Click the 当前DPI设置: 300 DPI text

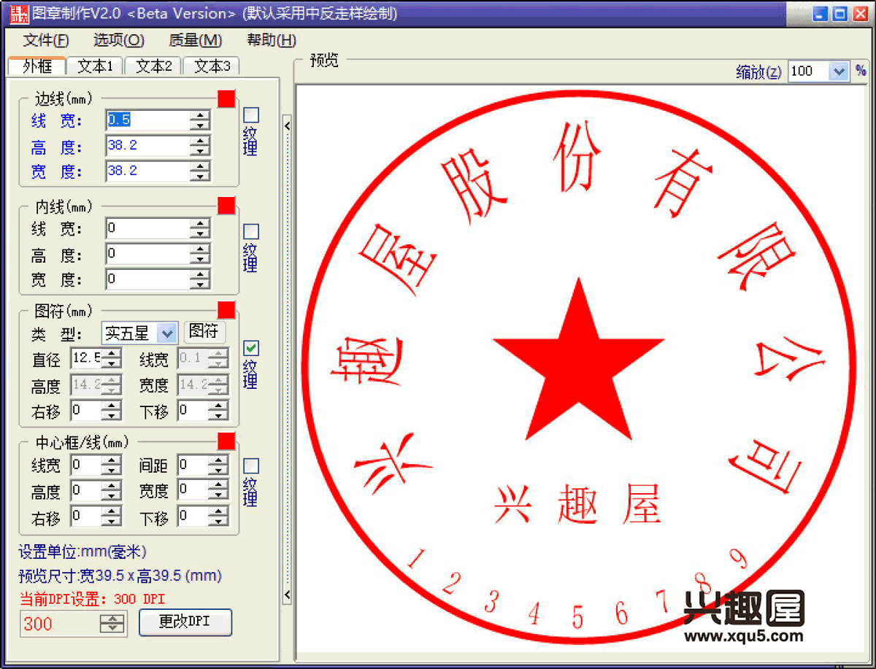(92, 599)
